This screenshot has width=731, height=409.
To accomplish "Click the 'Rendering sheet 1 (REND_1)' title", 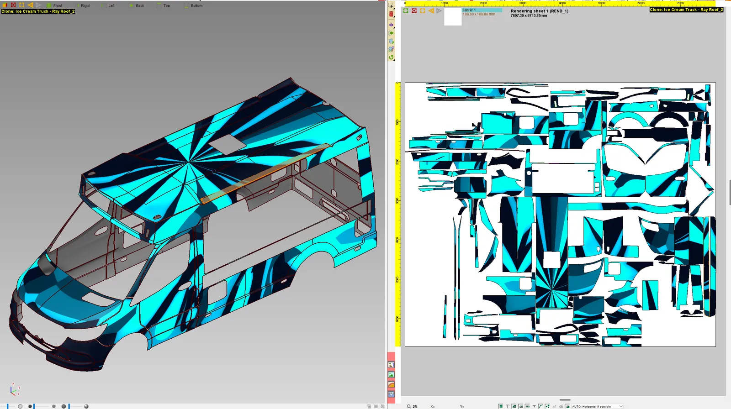I will pyautogui.click(x=540, y=11).
